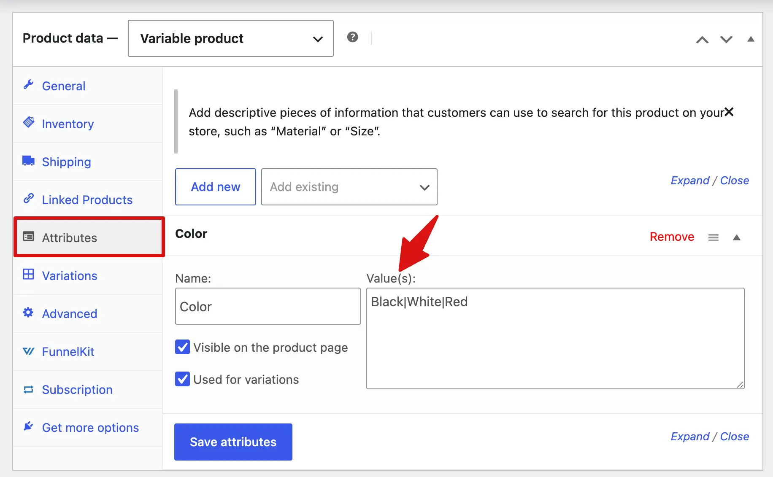The height and width of the screenshot is (477, 773).
Task: Remove the Color attribute
Action: 672,237
